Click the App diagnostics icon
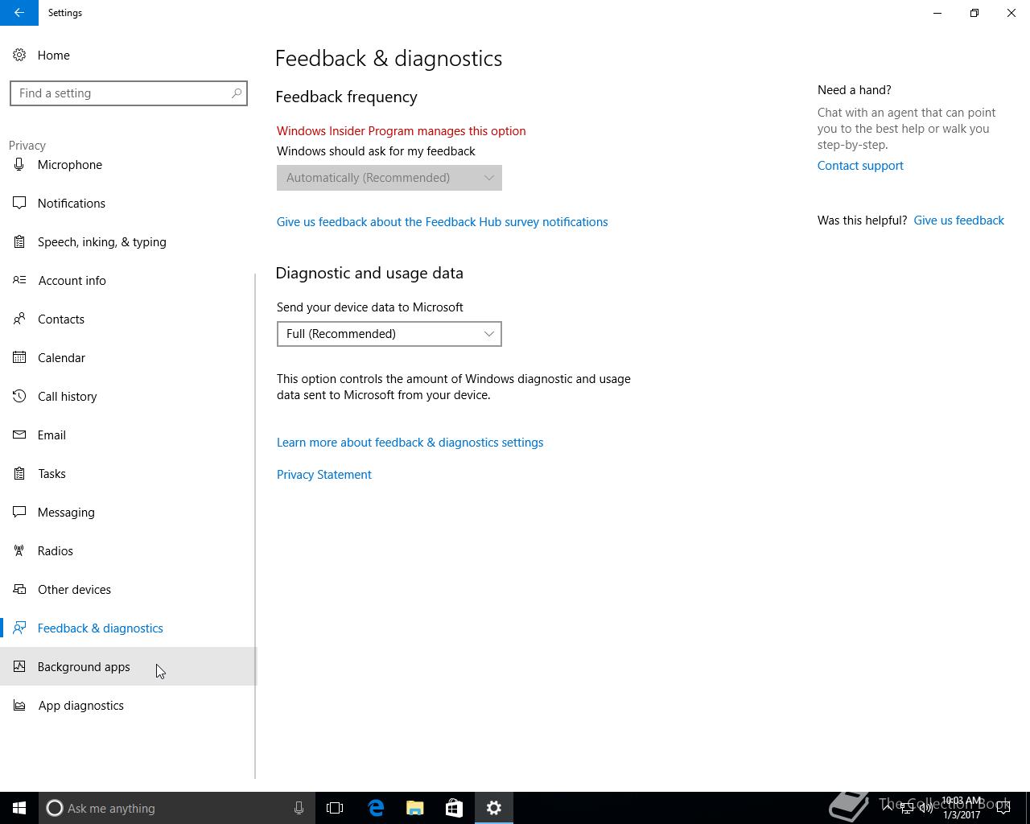This screenshot has width=1030, height=824. pyautogui.click(x=19, y=706)
